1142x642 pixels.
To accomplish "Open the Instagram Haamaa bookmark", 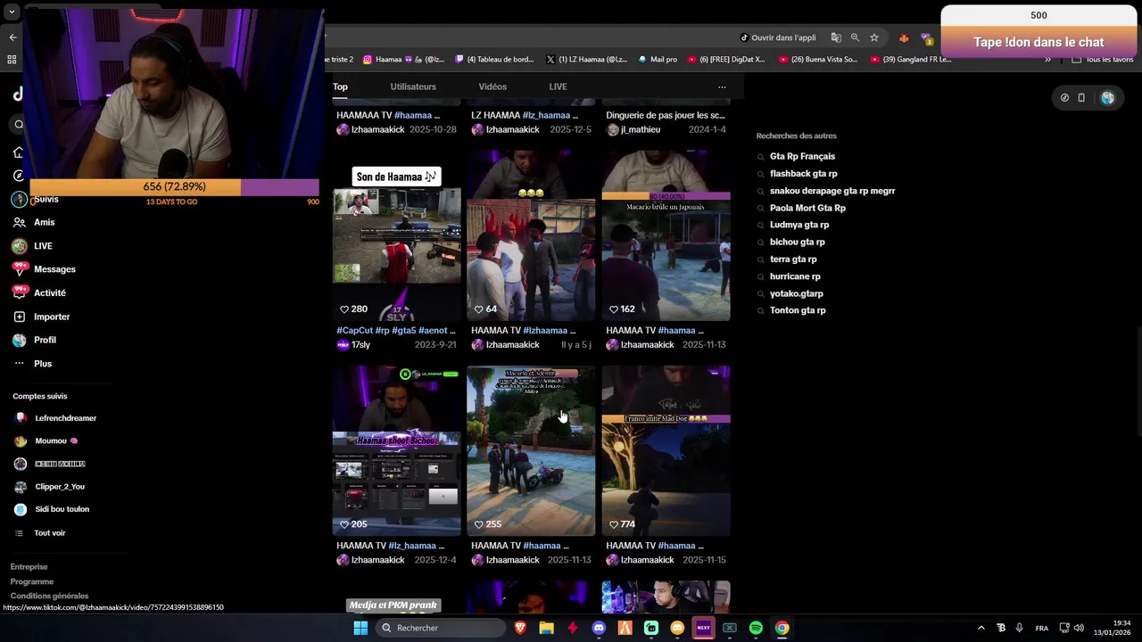I will pos(403,60).
